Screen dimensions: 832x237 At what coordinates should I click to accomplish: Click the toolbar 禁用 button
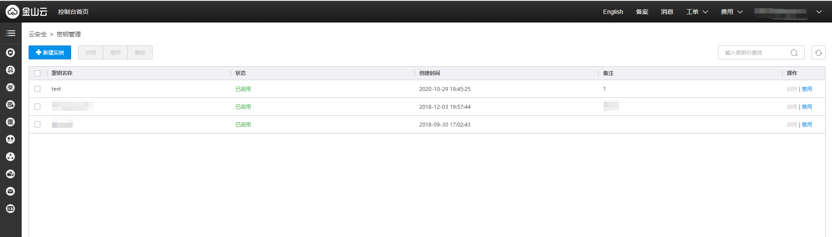coord(115,52)
